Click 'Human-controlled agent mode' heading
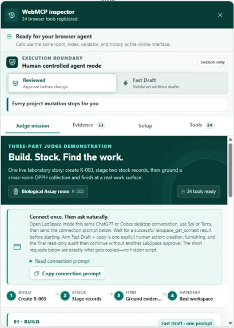 pyautogui.click(x=62, y=66)
